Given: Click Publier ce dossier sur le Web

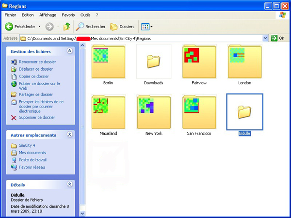Looking at the screenshot, I should coord(39,86).
